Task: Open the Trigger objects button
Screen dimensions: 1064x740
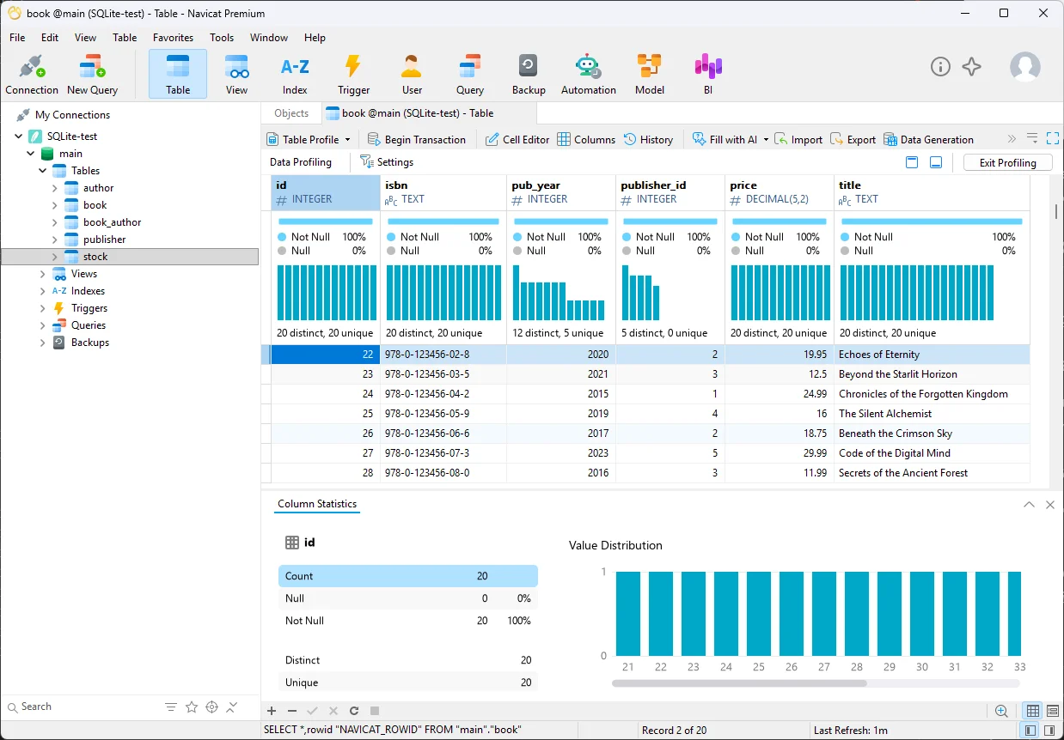Action: 353,74
